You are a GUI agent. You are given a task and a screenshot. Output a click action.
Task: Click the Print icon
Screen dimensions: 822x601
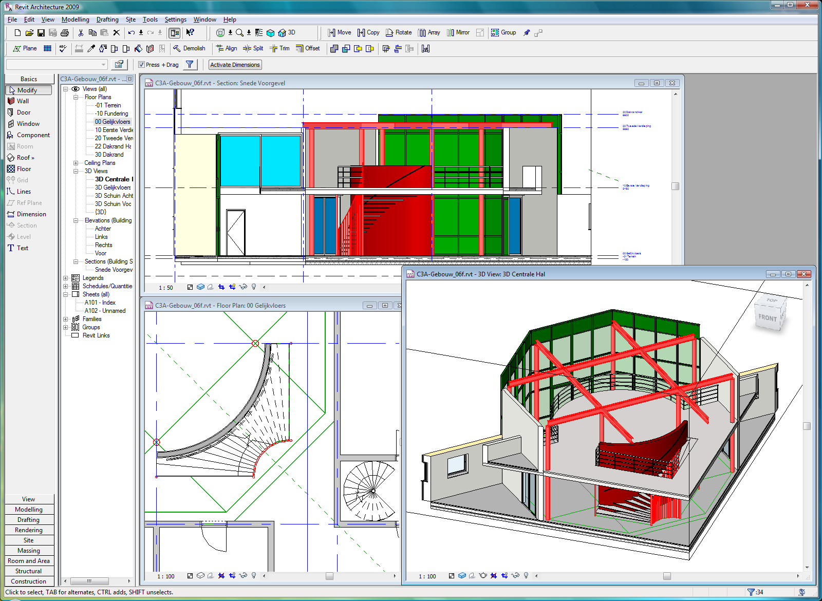(65, 33)
